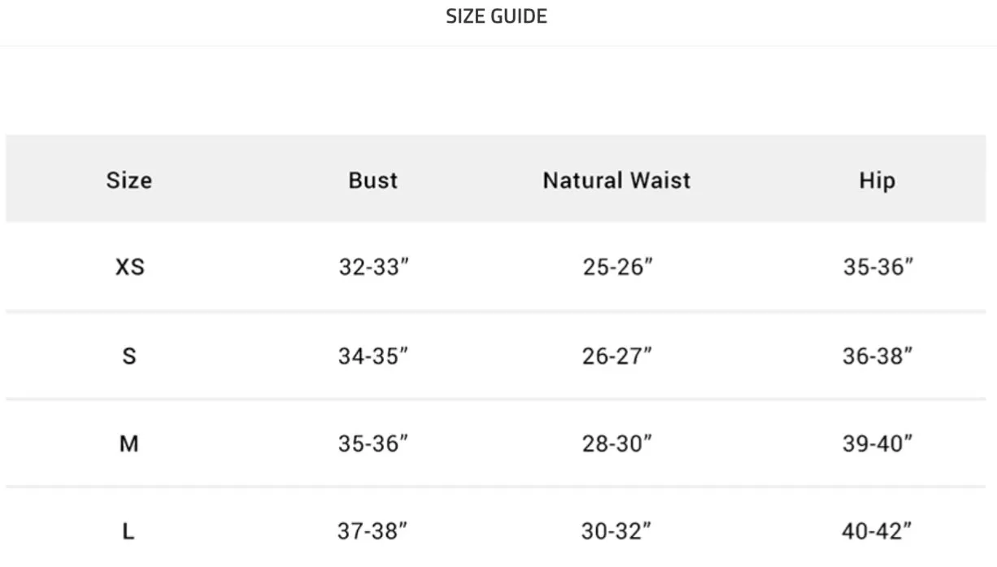The height and width of the screenshot is (567, 997).
Task: Click the XS waist value 25-26"
Action: pos(617,267)
